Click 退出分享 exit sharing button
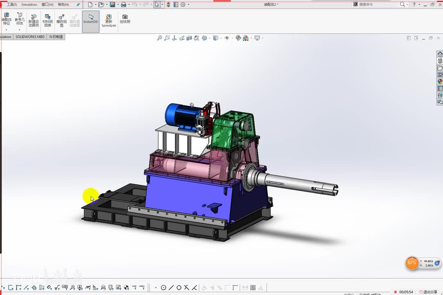The width and height of the screenshot is (443, 295). 428,292
